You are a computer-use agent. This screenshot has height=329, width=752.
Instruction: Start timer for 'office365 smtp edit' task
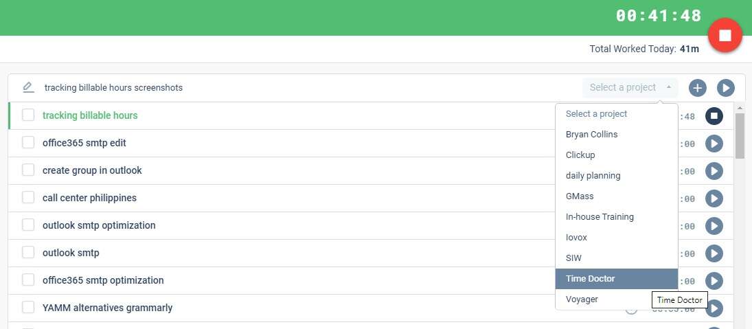(714, 144)
